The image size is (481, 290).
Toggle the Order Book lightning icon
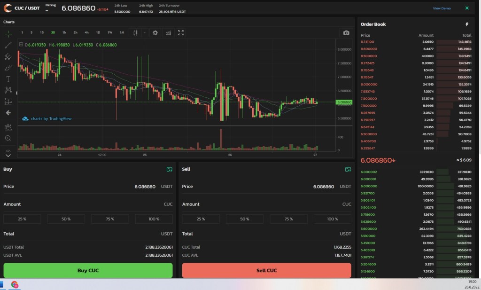click(466, 24)
